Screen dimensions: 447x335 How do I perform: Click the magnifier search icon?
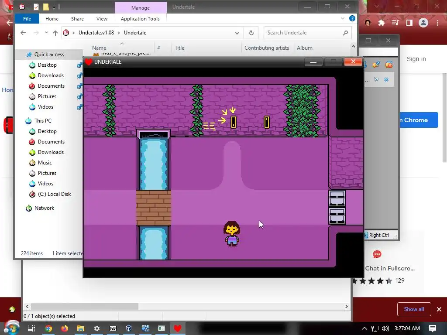tap(345, 33)
